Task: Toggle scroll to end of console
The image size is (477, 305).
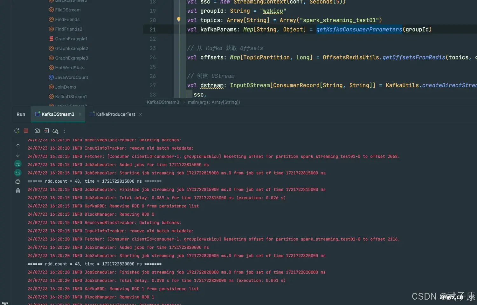Action: [18, 173]
